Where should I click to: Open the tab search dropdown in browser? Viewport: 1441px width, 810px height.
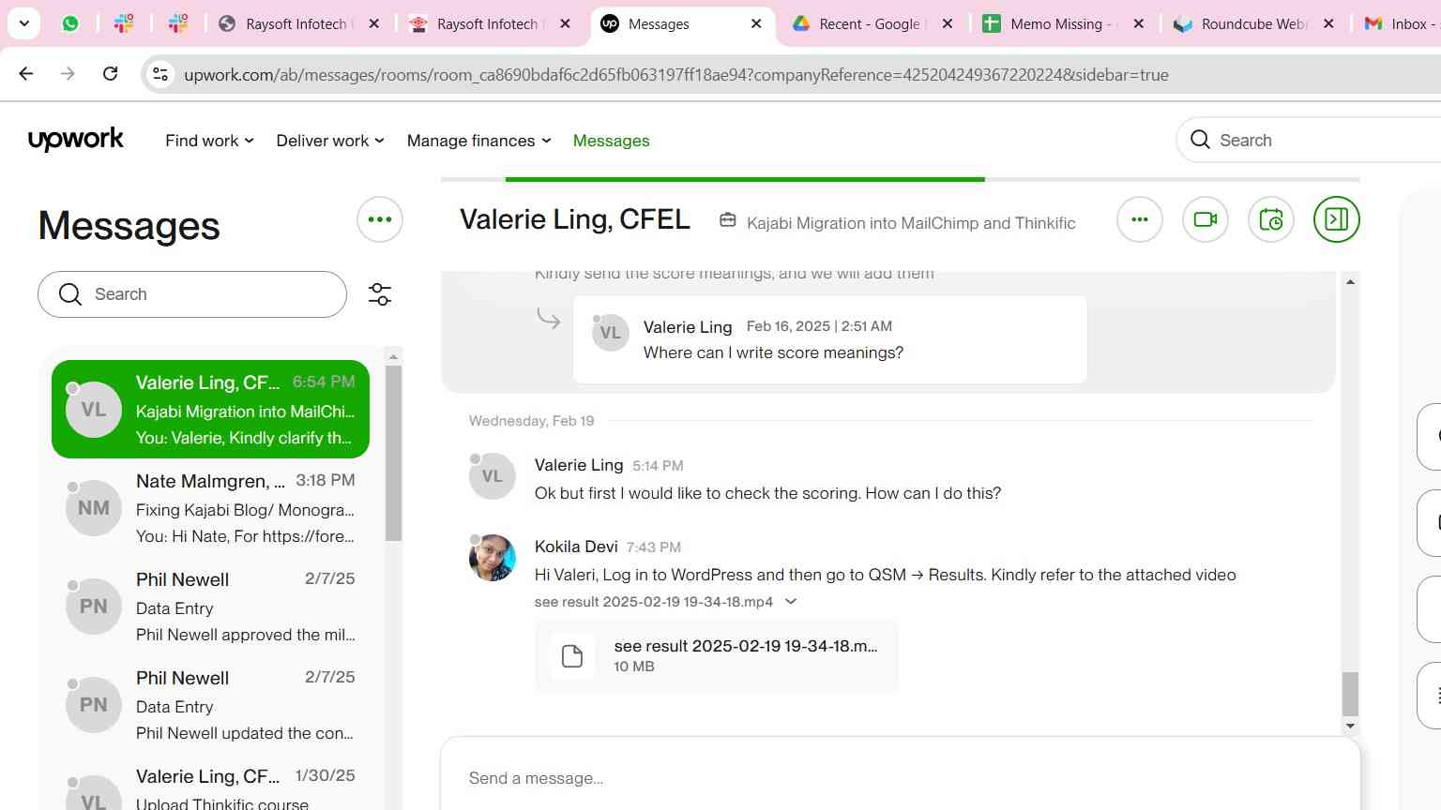(23, 23)
